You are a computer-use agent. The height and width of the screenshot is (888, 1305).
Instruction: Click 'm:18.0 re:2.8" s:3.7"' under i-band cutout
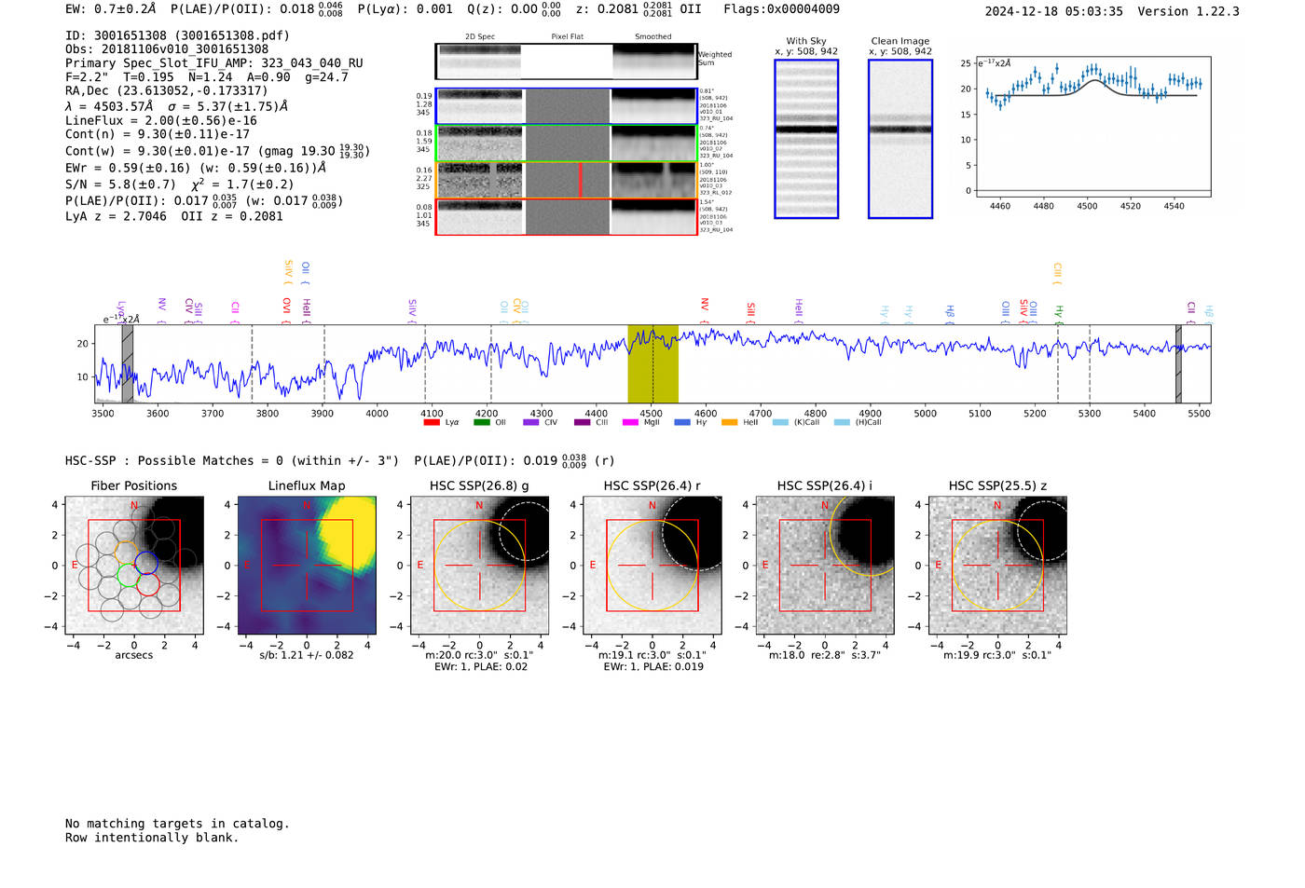[x=825, y=655]
